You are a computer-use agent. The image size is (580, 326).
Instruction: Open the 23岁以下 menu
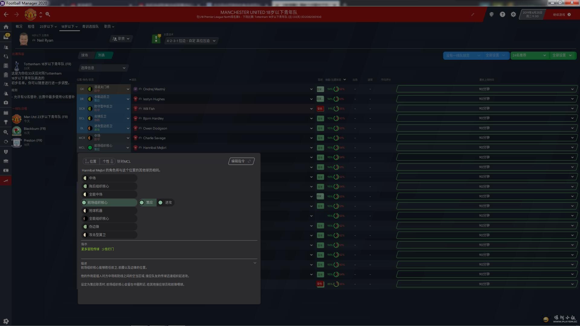(x=48, y=27)
